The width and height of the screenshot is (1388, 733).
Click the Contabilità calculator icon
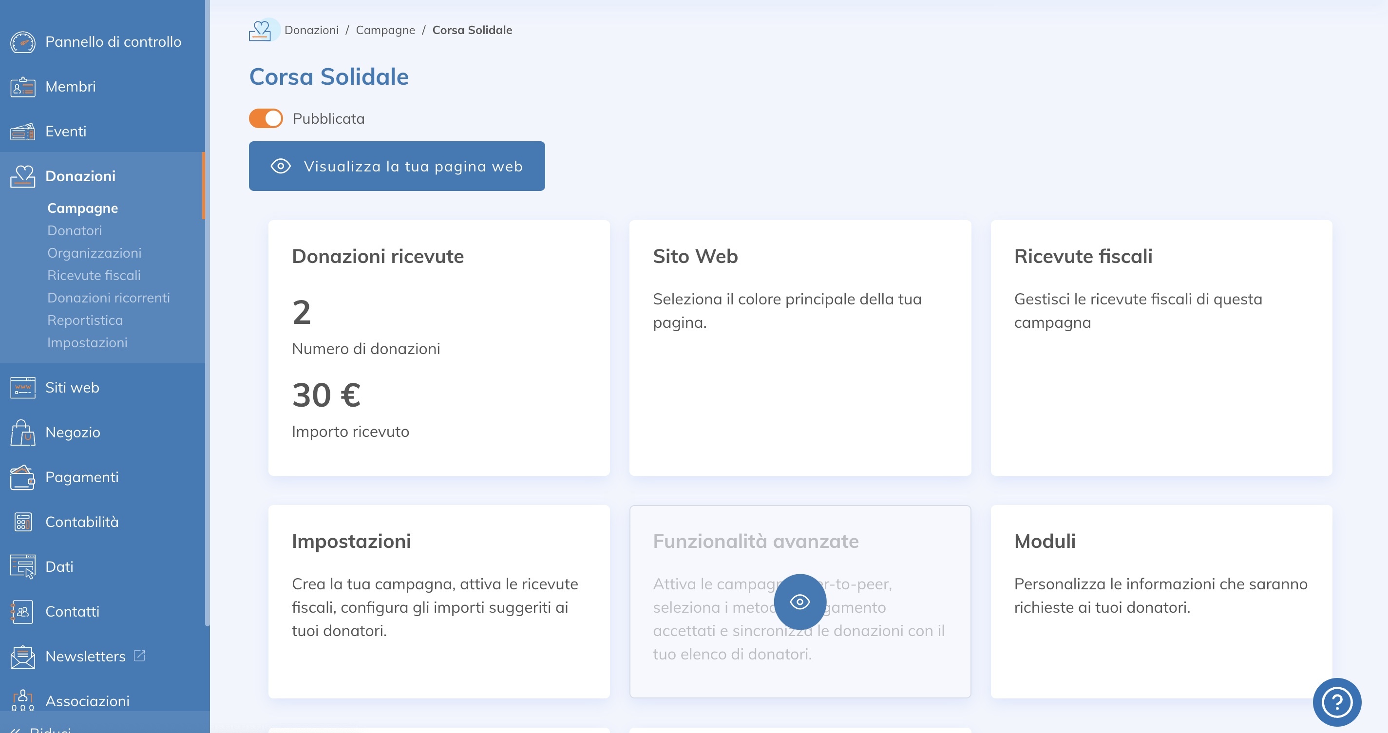[22, 522]
